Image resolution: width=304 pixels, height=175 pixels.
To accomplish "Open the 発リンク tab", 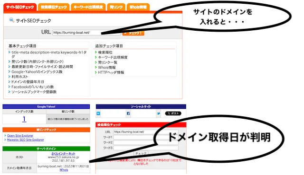I will point(116,8).
